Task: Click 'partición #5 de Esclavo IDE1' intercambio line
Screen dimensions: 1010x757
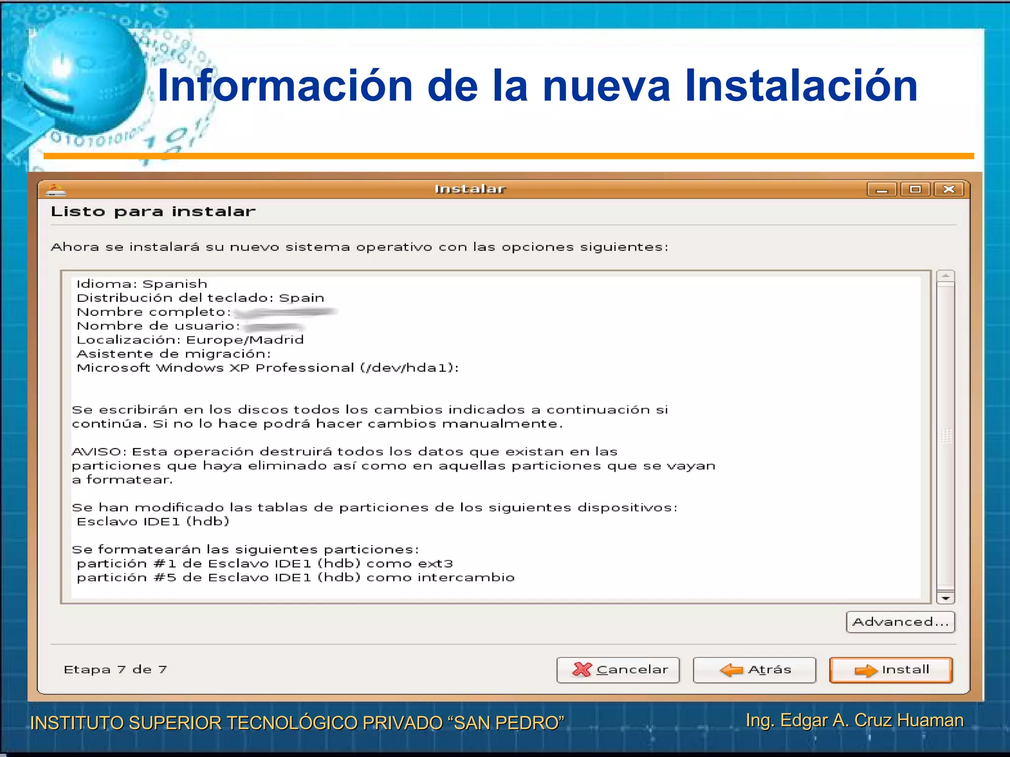Action: [296, 577]
